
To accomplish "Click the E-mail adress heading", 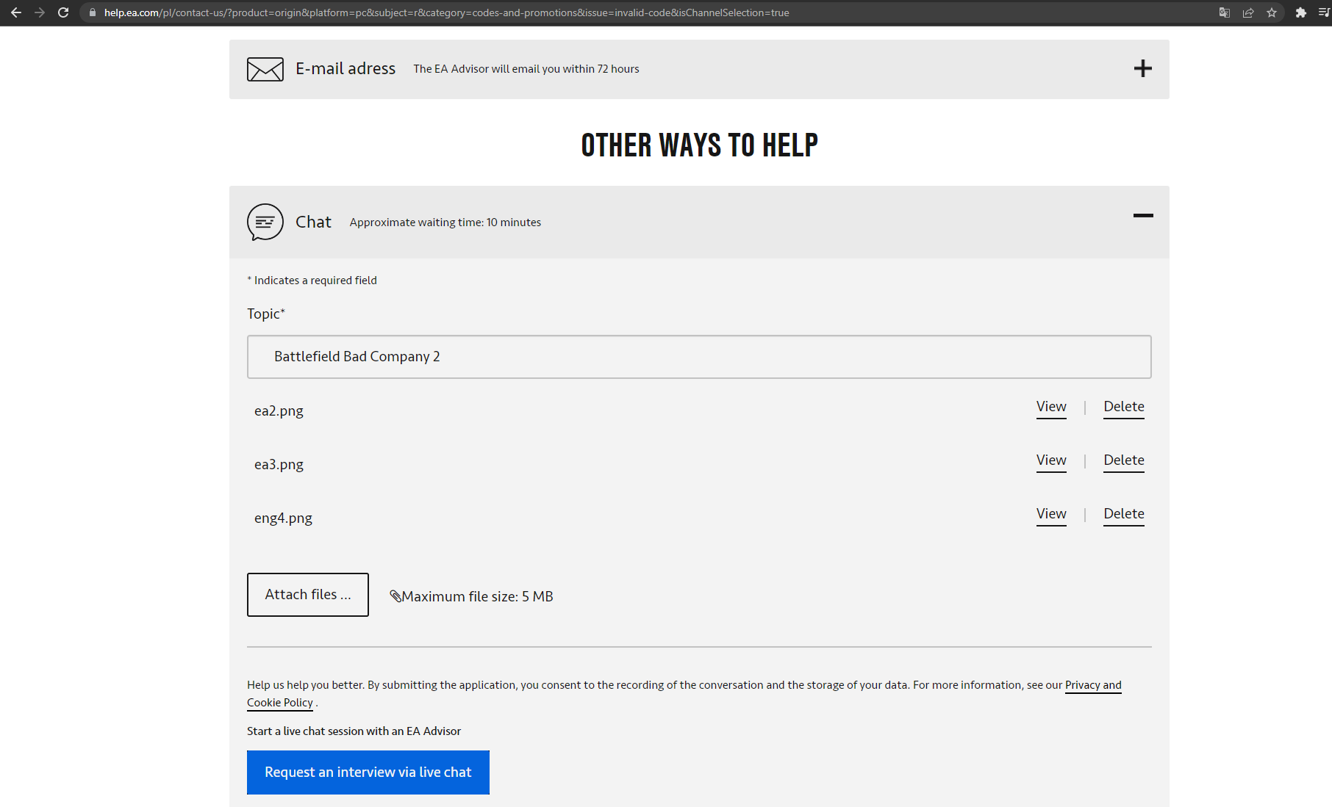I will [345, 68].
